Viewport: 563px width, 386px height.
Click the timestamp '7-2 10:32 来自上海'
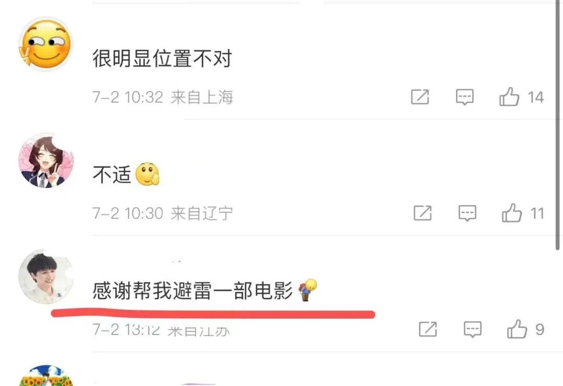(163, 97)
